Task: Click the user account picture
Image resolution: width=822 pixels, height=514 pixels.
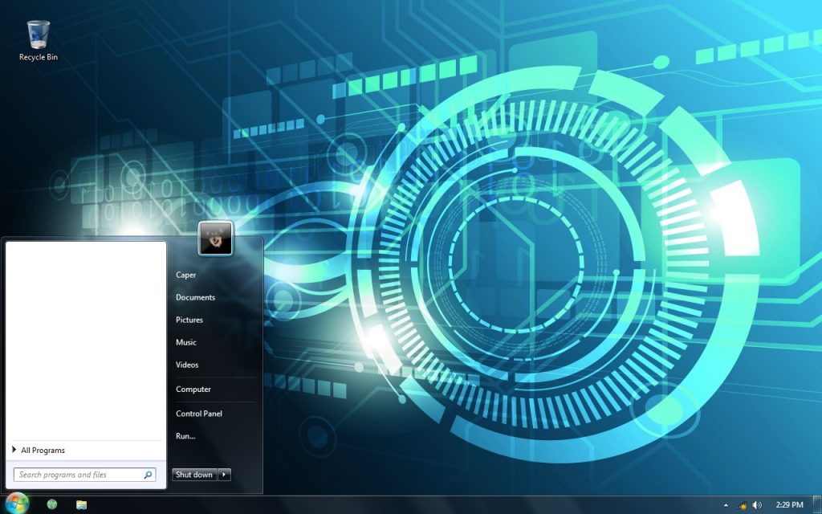Action: [x=215, y=239]
